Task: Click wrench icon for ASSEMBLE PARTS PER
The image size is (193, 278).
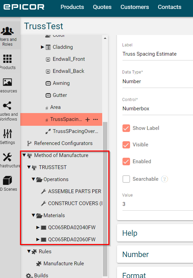Action: tap(43, 191)
